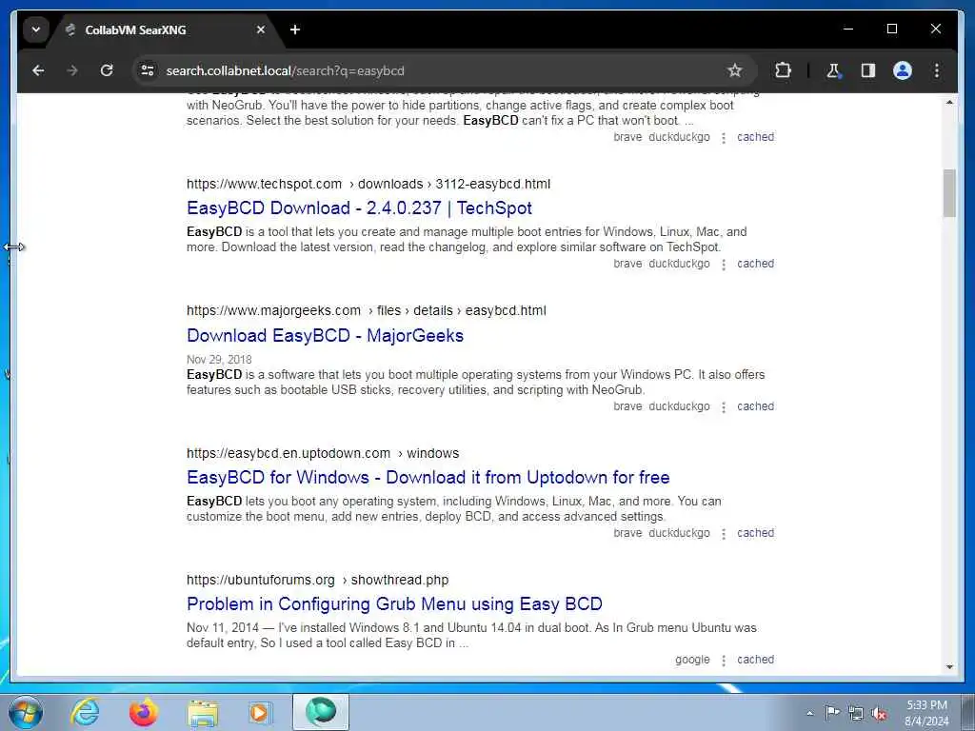Minimize the browser window
The width and height of the screenshot is (975, 731).
[x=848, y=30]
